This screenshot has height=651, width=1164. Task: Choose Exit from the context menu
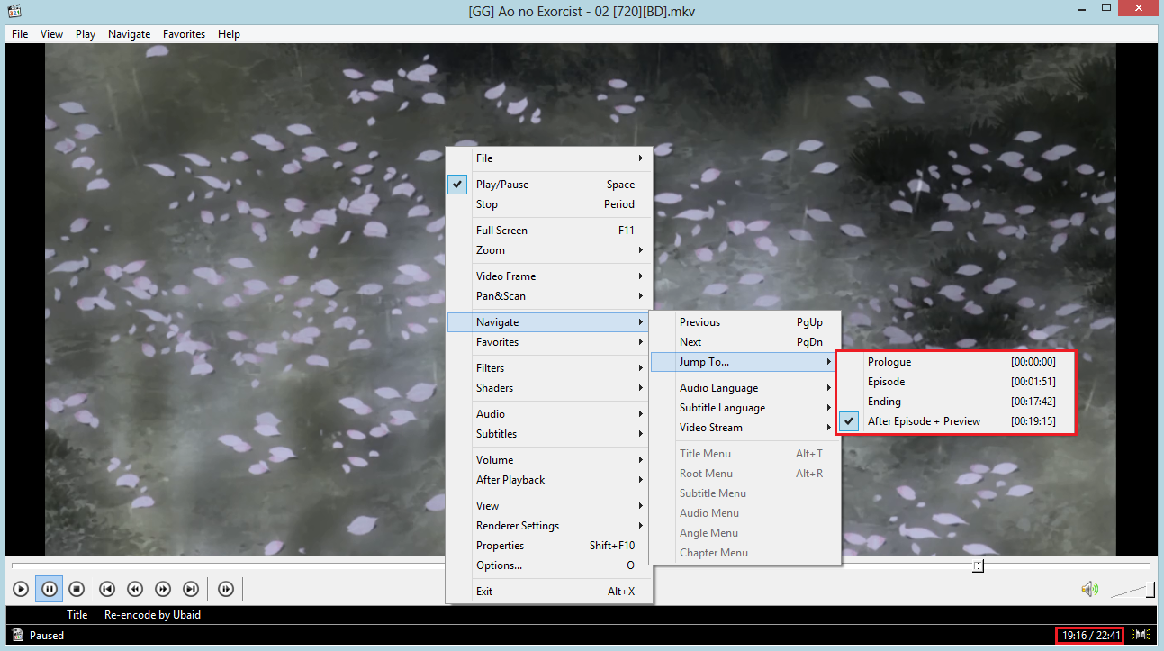(x=550, y=592)
